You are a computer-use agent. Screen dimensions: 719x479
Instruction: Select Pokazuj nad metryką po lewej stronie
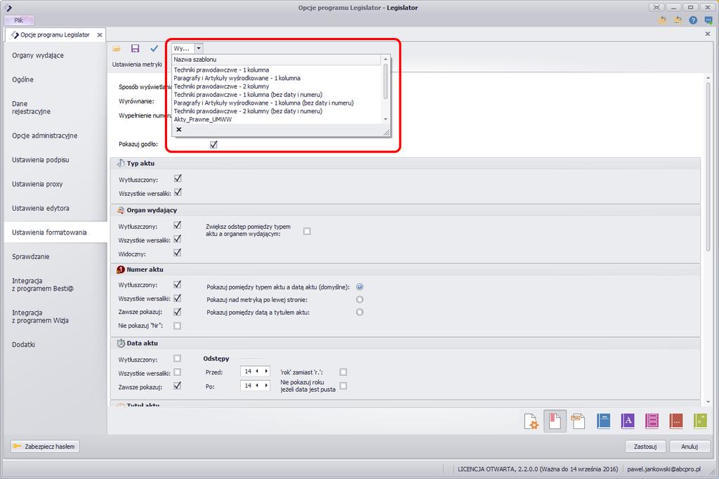point(359,300)
